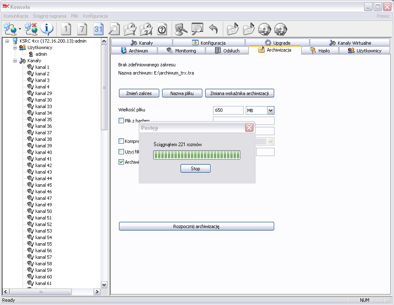Click 'Nazwa archiwum: E:\archiwum_trx.tra' text
This screenshot has height=305, width=394.
coord(156,73)
